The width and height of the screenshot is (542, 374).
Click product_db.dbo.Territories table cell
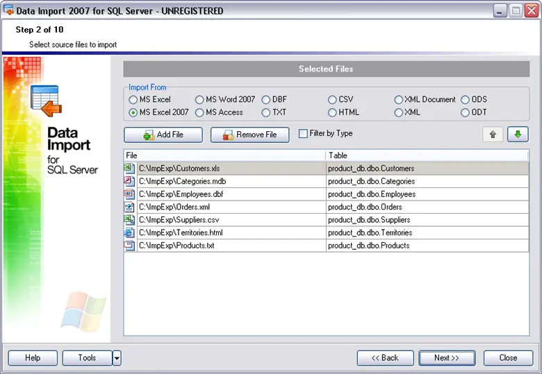coord(427,232)
